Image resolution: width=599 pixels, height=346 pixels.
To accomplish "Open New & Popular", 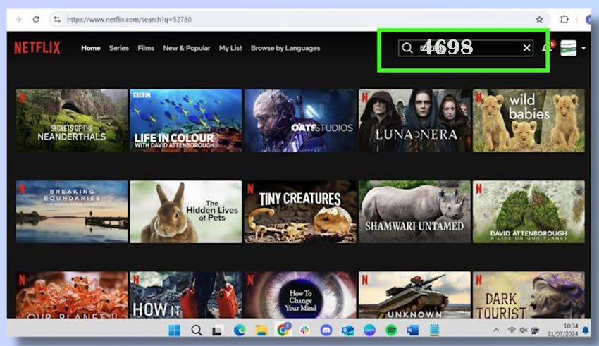I will coord(187,48).
